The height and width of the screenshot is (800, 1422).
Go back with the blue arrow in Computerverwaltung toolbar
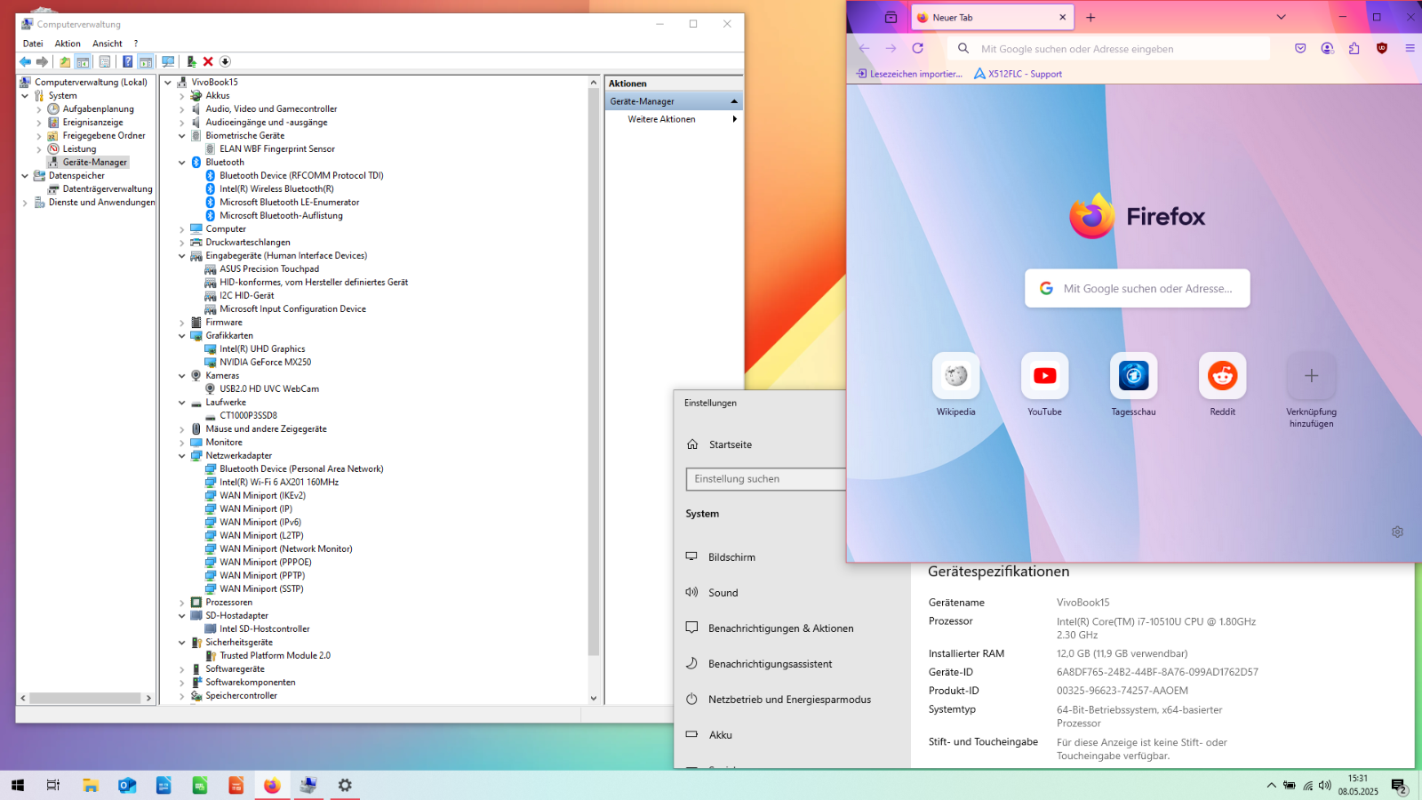coord(25,61)
